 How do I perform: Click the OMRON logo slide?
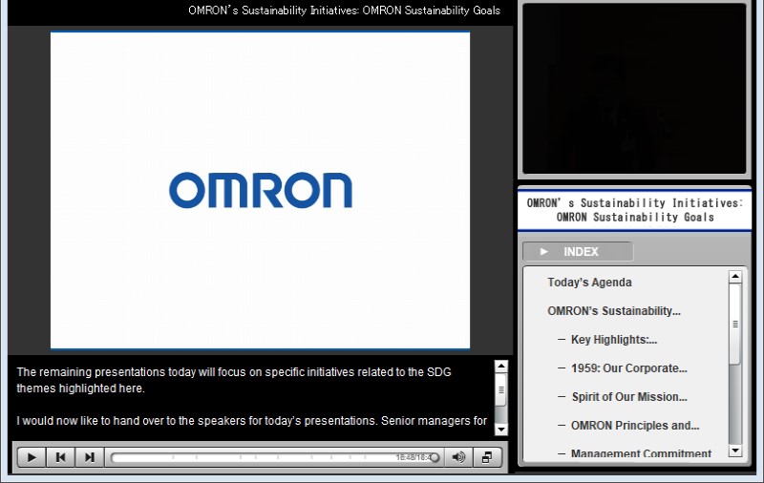click(260, 190)
